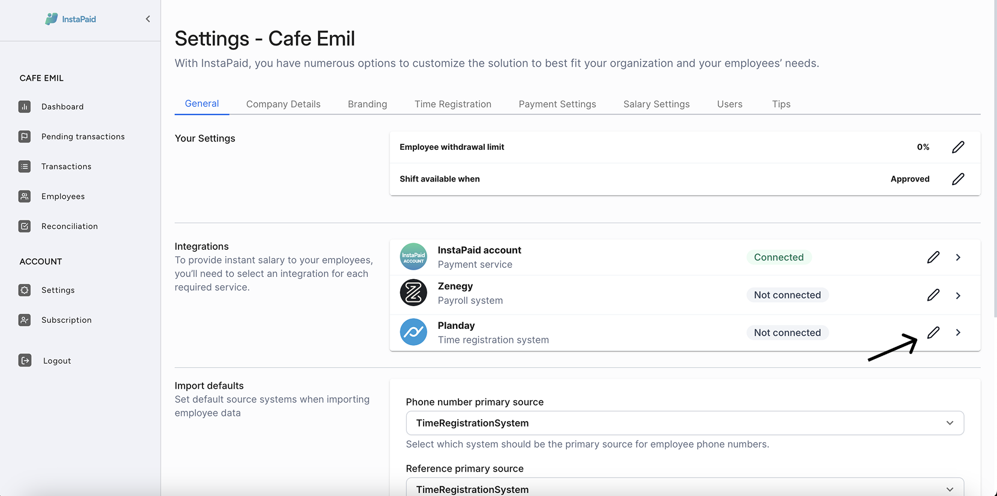Viewport: 997px width, 496px height.
Task: Edit the Planday time registration integration
Action: [933, 333]
